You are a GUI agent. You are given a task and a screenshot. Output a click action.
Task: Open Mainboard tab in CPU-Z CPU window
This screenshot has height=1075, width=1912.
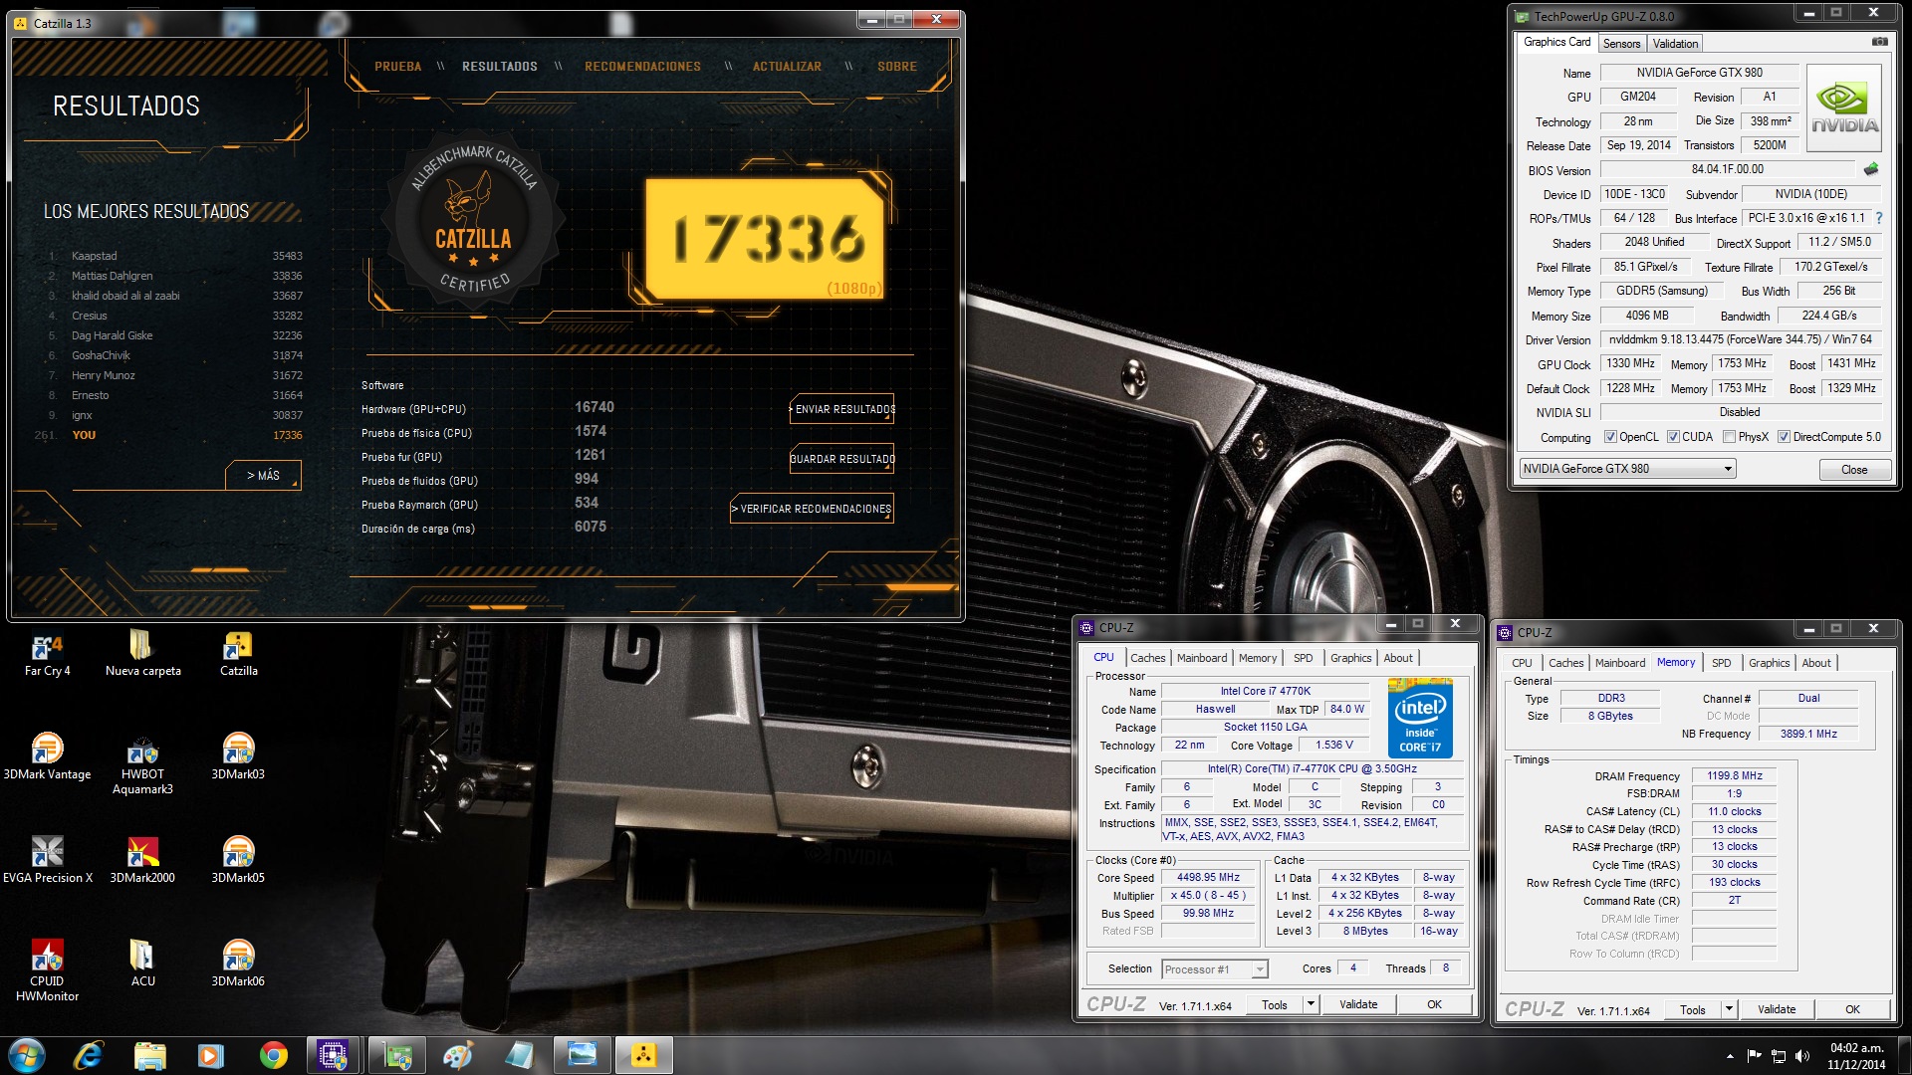(1201, 658)
